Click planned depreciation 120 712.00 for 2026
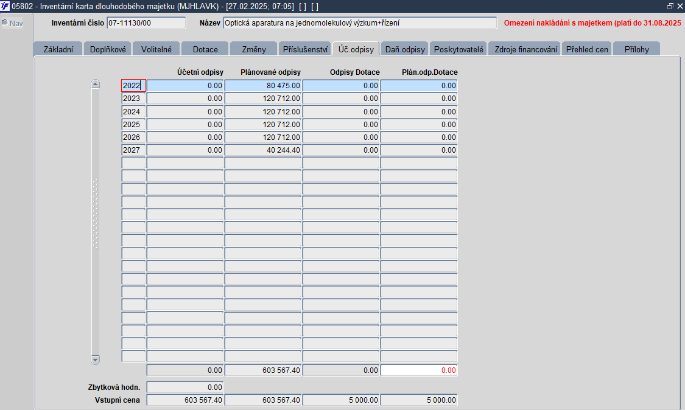Viewport: 685px width, 410px height. 263,137
